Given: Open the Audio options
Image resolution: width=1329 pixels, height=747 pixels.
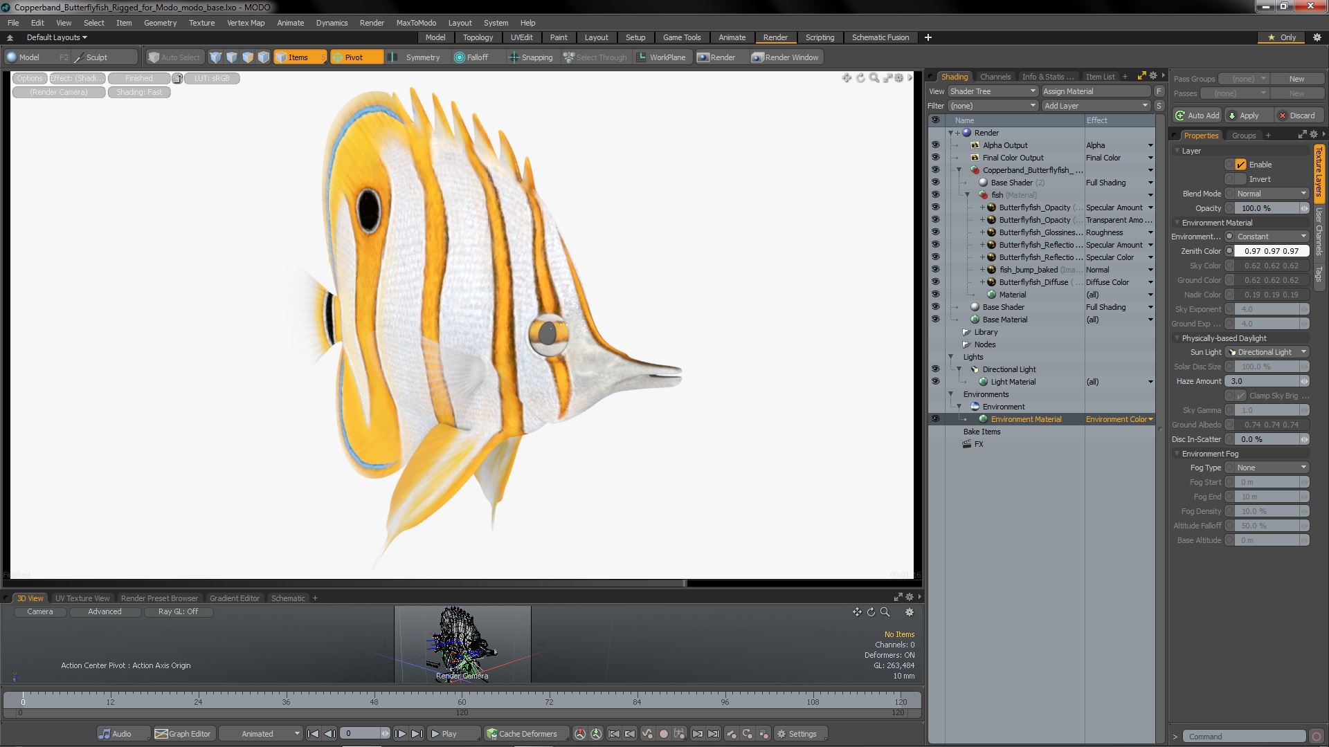Looking at the screenshot, I should pyautogui.click(x=122, y=734).
